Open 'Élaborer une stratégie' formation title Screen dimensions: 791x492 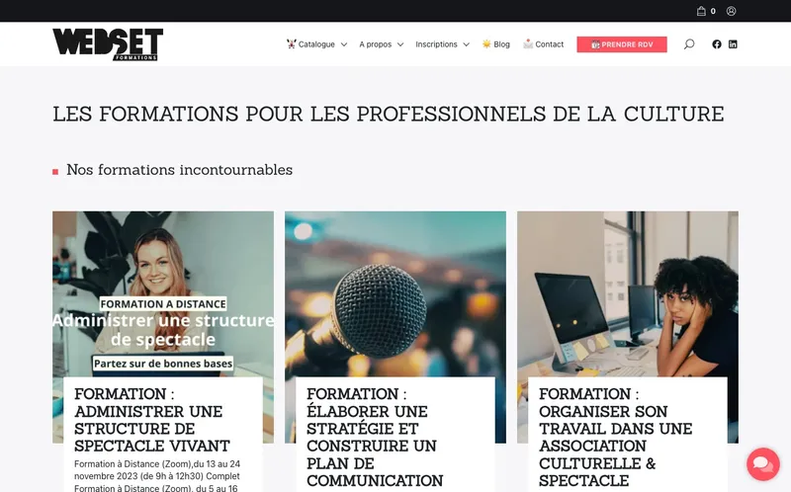pyautogui.click(x=375, y=437)
